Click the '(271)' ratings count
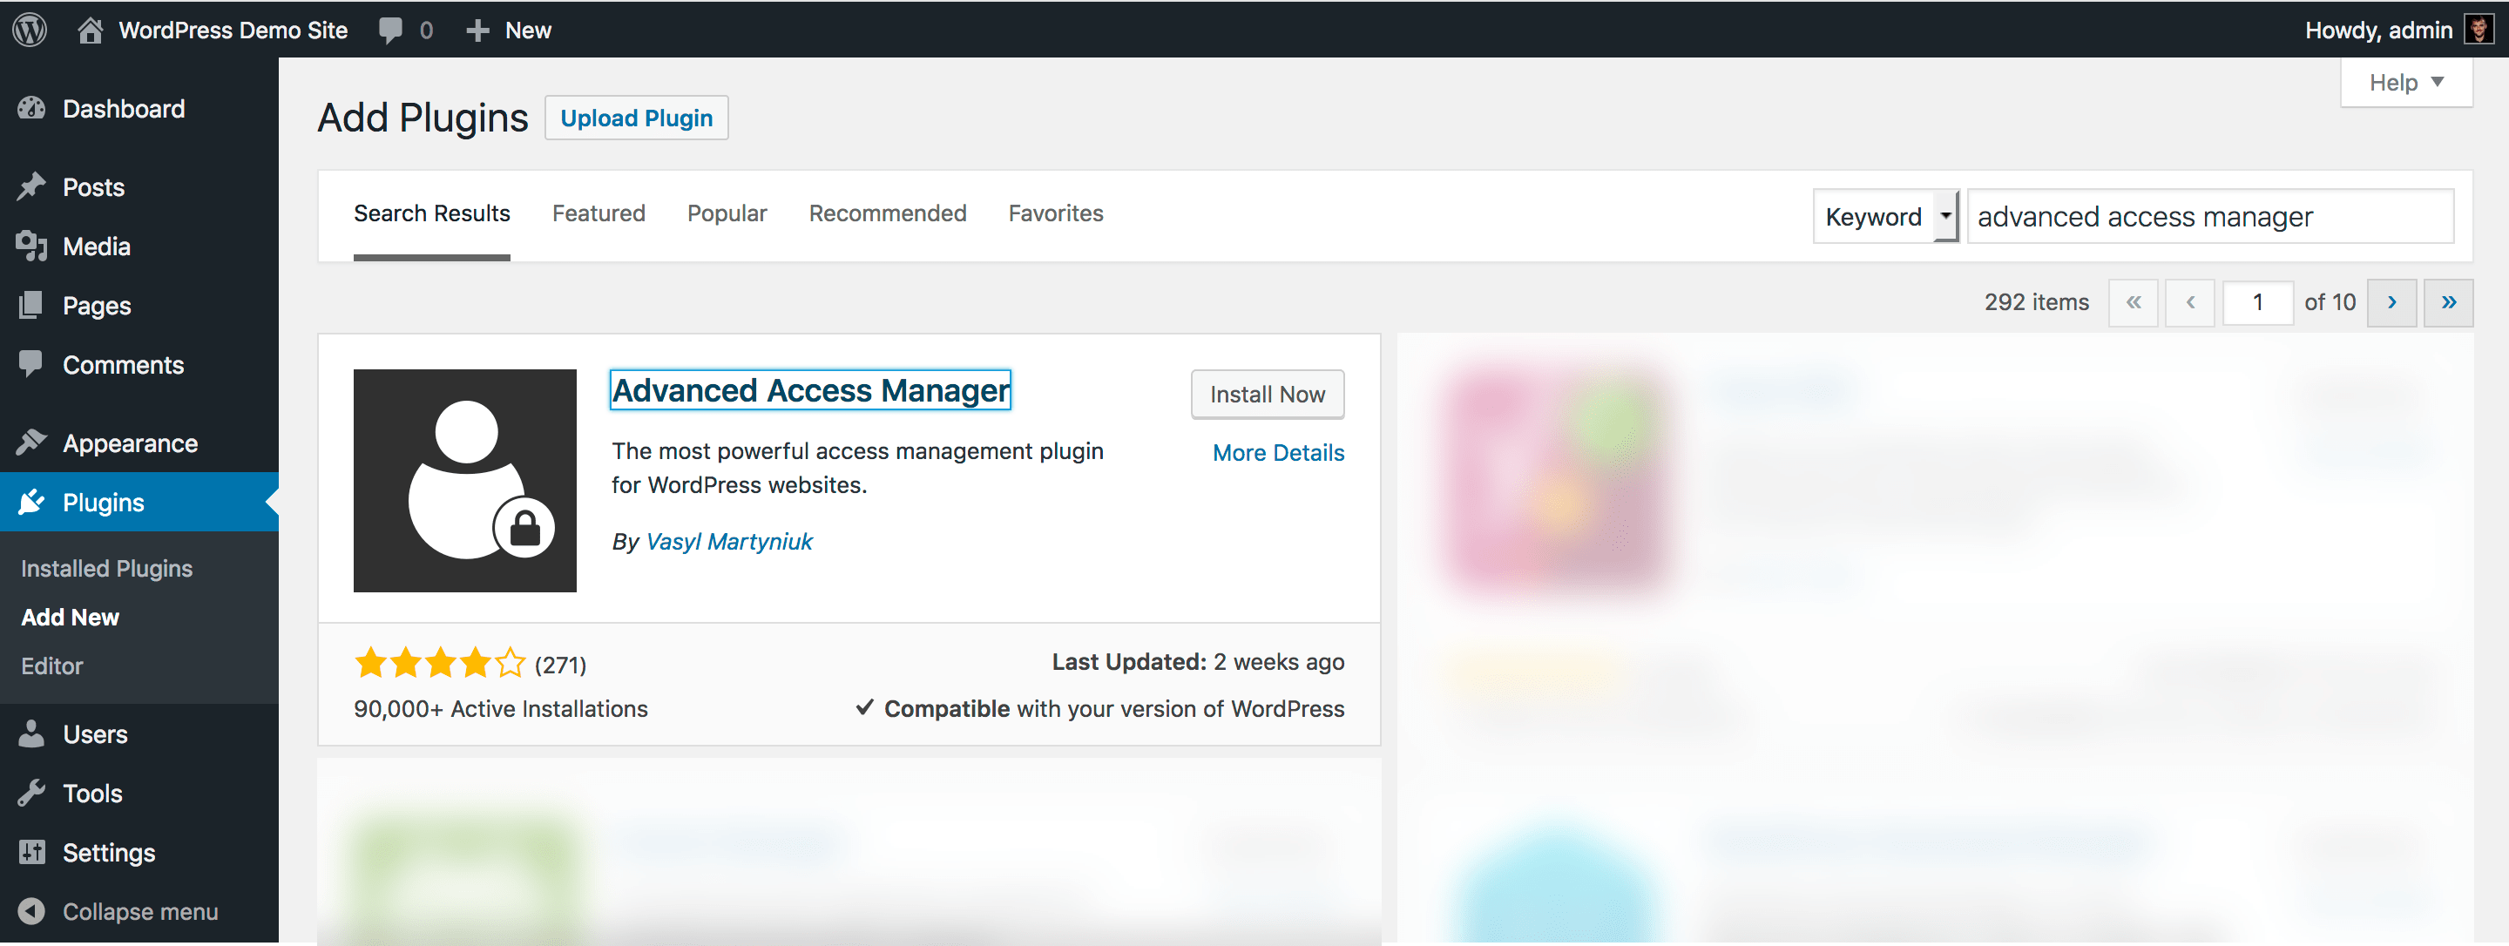The width and height of the screenshot is (2509, 946). [x=561, y=665]
